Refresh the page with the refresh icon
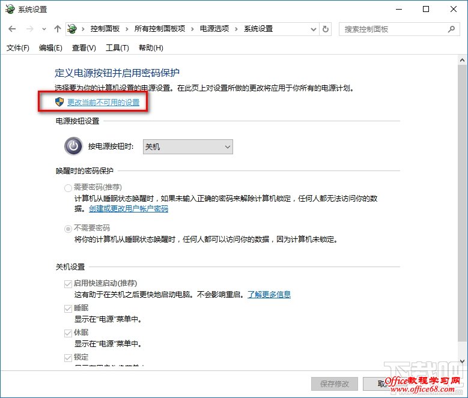Viewport: 468px width, 398px height. tap(326, 29)
